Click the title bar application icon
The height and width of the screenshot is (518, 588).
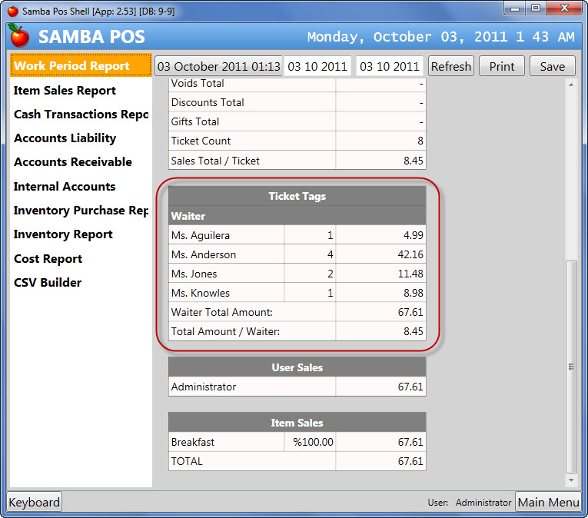pos(12,12)
